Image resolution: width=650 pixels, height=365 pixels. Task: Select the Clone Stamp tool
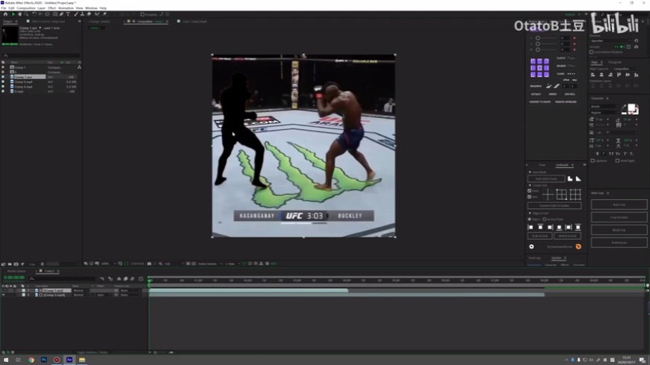[82, 14]
